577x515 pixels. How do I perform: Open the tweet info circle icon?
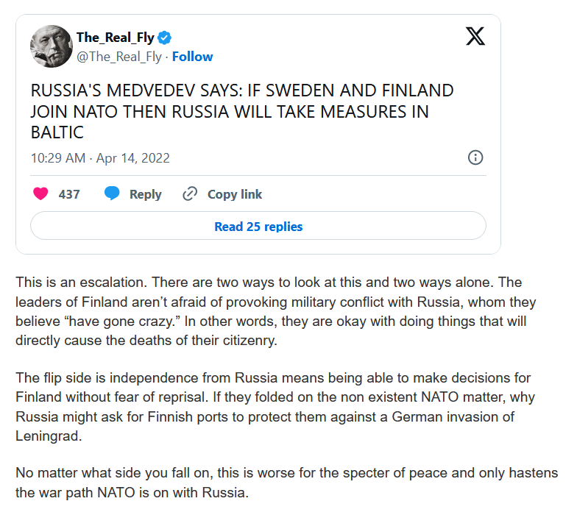tap(475, 157)
